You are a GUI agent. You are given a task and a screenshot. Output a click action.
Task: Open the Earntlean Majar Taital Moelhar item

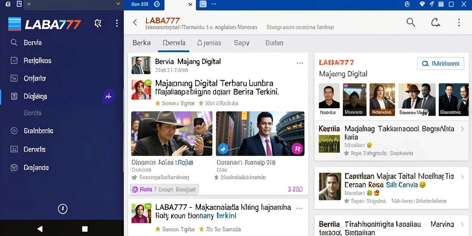[x=392, y=188]
